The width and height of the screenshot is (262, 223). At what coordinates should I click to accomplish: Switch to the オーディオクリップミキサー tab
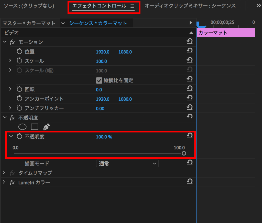pos(190,6)
